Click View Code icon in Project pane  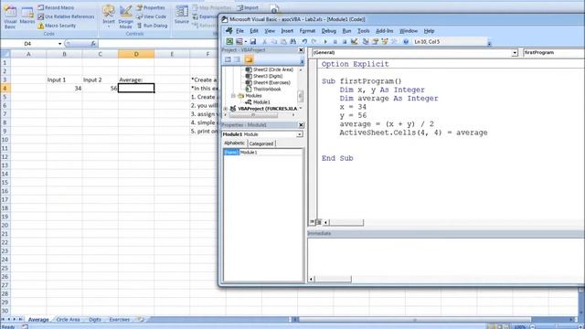point(228,59)
